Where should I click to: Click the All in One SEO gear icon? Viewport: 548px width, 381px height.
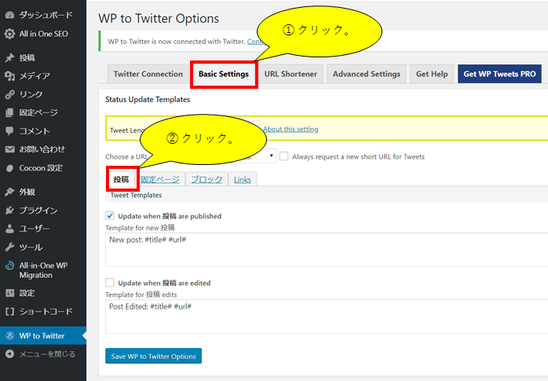tap(9, 34)
